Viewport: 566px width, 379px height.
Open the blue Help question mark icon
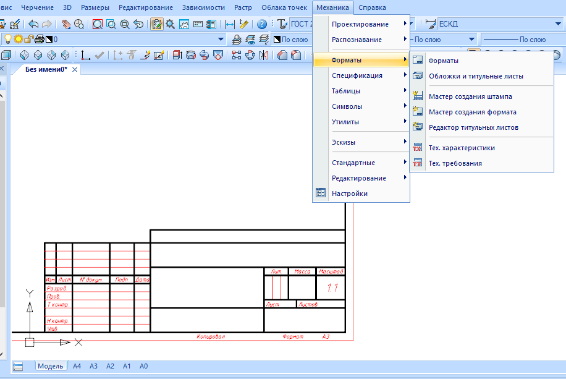tap(262, 24)
